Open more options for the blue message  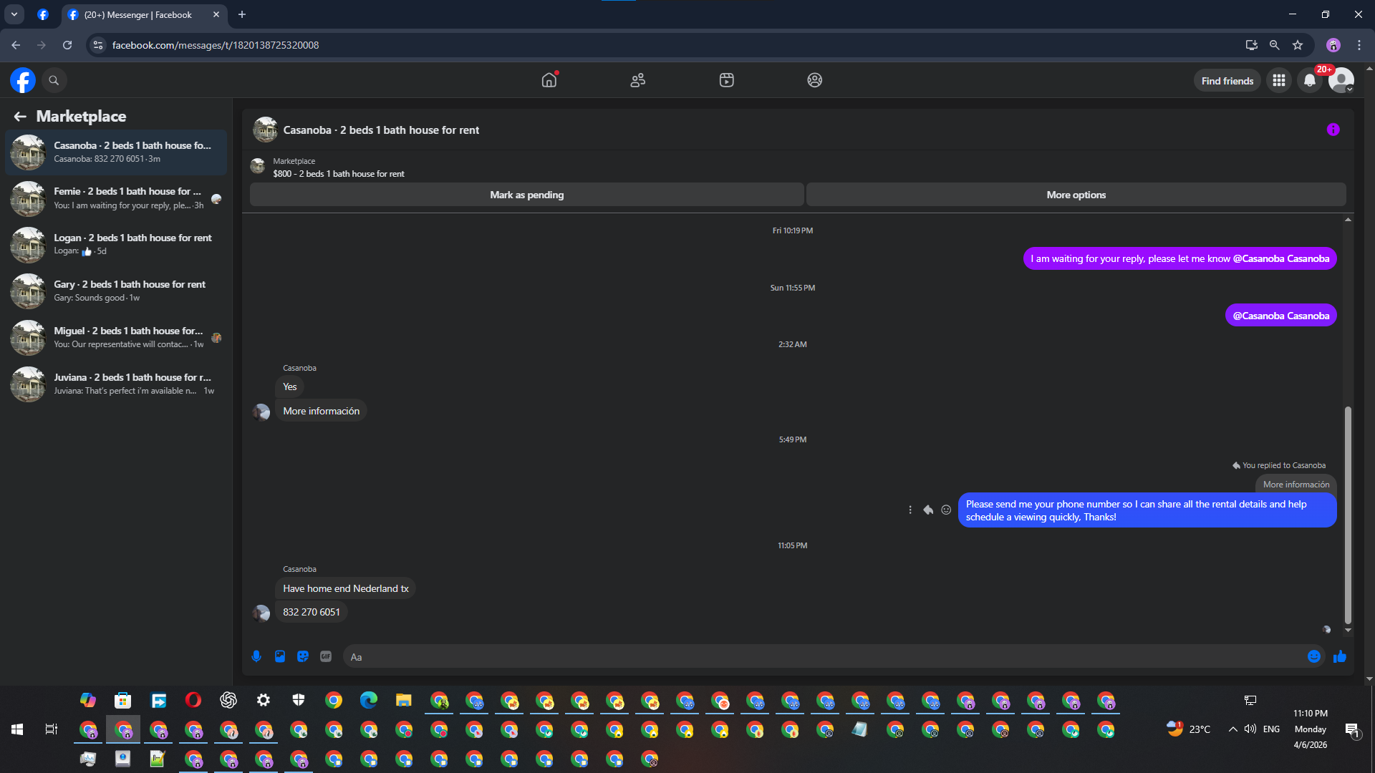pyautogui.click(x=910, y=510)
